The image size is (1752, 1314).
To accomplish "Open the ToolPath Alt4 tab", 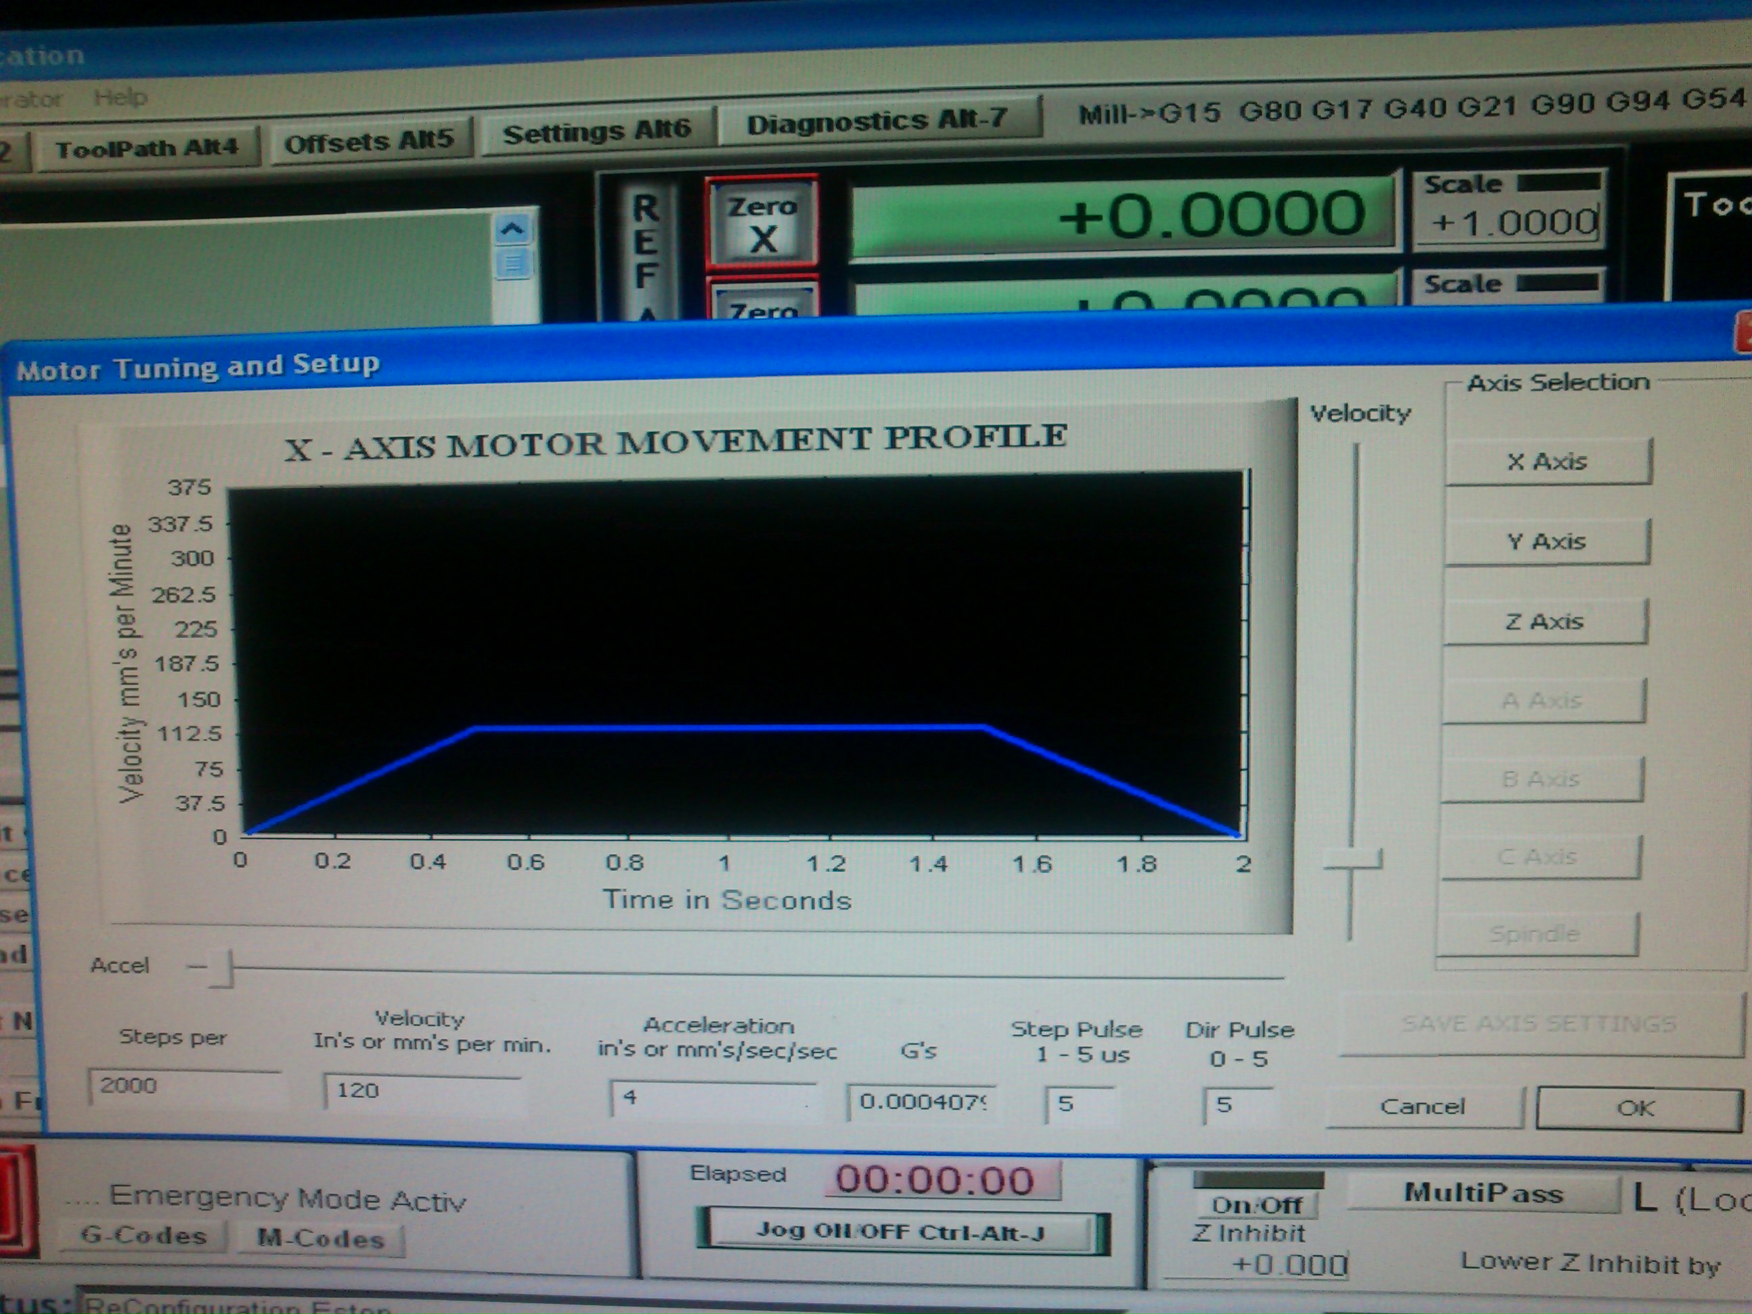I will (147, 148).
